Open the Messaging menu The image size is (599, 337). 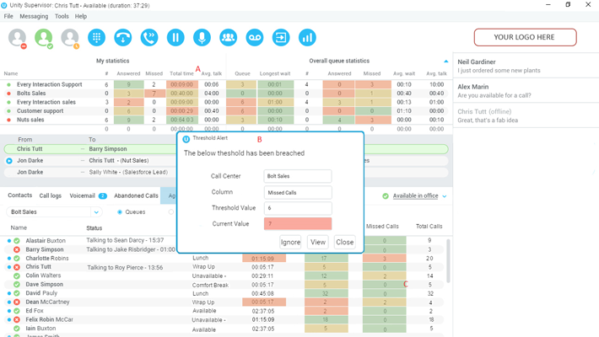pos(34,16)
